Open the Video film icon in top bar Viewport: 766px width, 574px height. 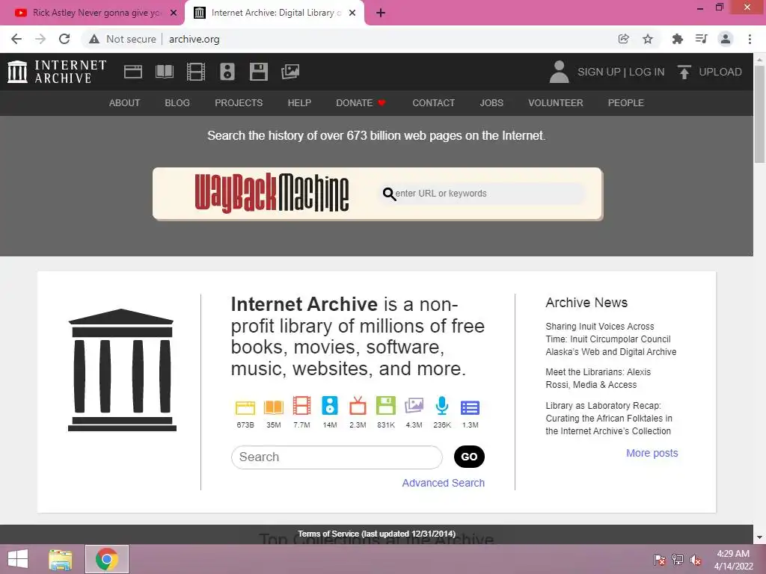click(196, 72)
